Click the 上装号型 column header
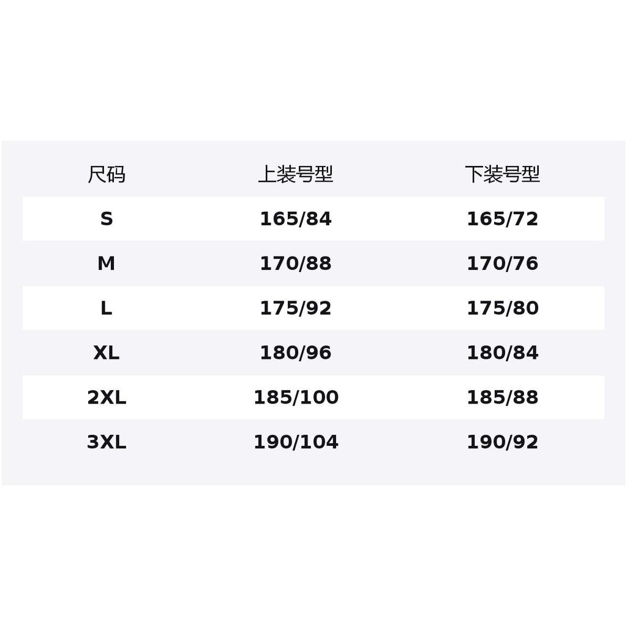The width and height of the screenshot is (627, 627). click(296, 175)
